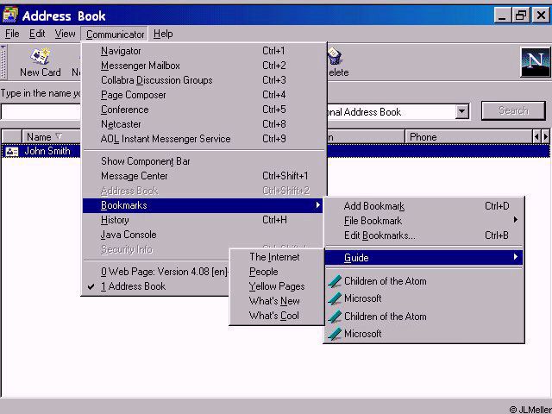Choose Edit Bookmarks... in the submenu

pyautogui.click(x=423, y=235)
